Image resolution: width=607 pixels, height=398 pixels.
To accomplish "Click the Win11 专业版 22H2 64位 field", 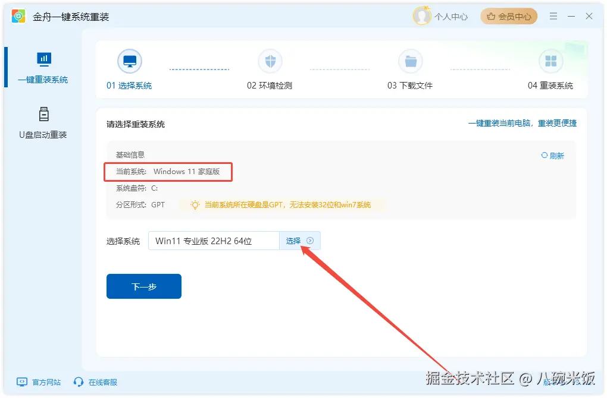I will pyautogui.click(x=214, y=241).
